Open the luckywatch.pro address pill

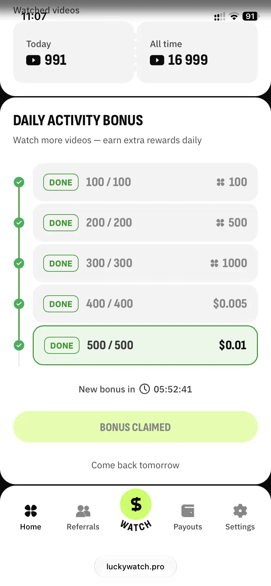tap(135, 566)
